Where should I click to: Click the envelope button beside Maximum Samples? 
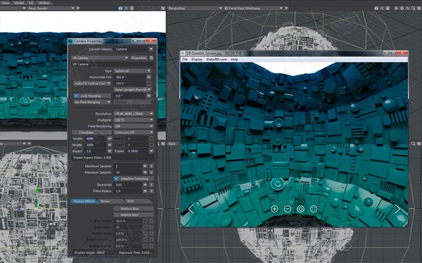pyautogui.click(x=151, y=173)
